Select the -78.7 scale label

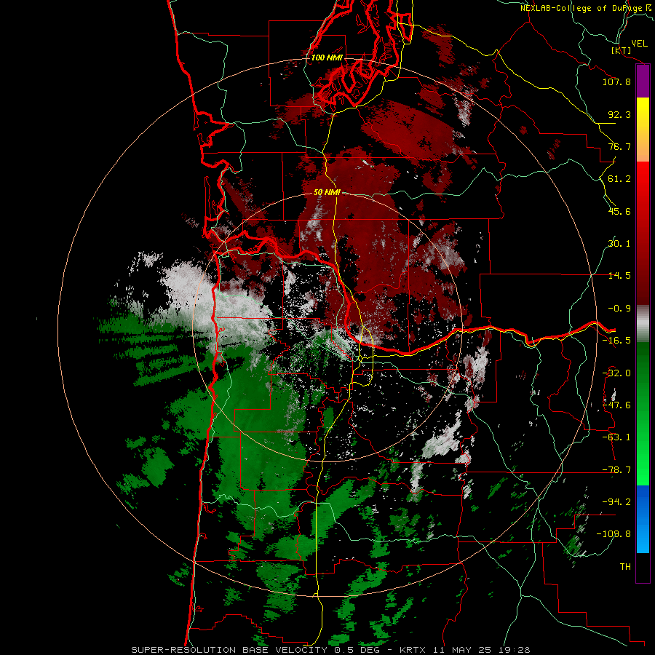point(616,470)
